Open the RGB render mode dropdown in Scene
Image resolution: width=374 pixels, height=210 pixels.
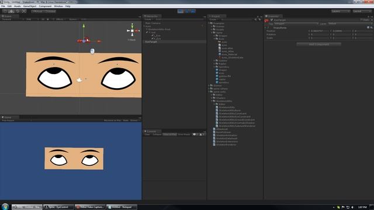coord(32,19)
